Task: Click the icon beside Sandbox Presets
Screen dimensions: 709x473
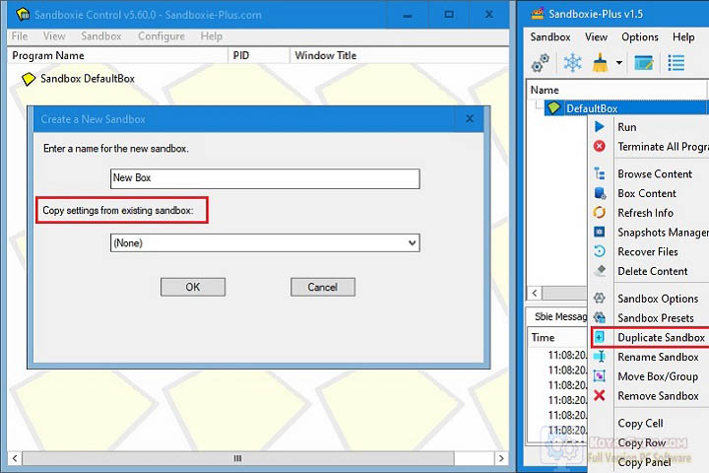Action: [x=600, y=317]
